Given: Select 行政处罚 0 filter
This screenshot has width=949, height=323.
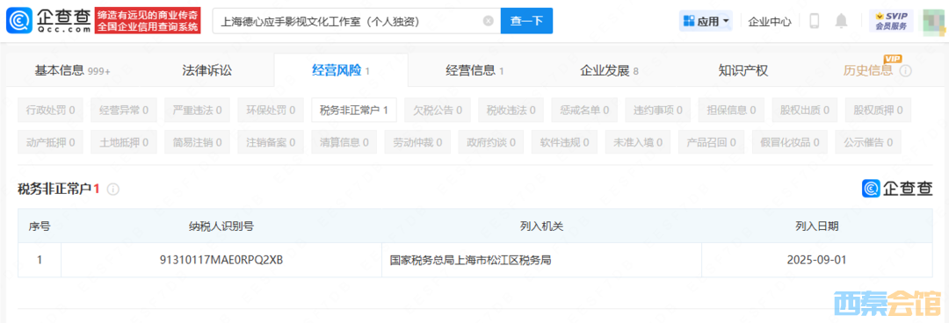Looking at the screenshot, I should [x=51, y=110].
